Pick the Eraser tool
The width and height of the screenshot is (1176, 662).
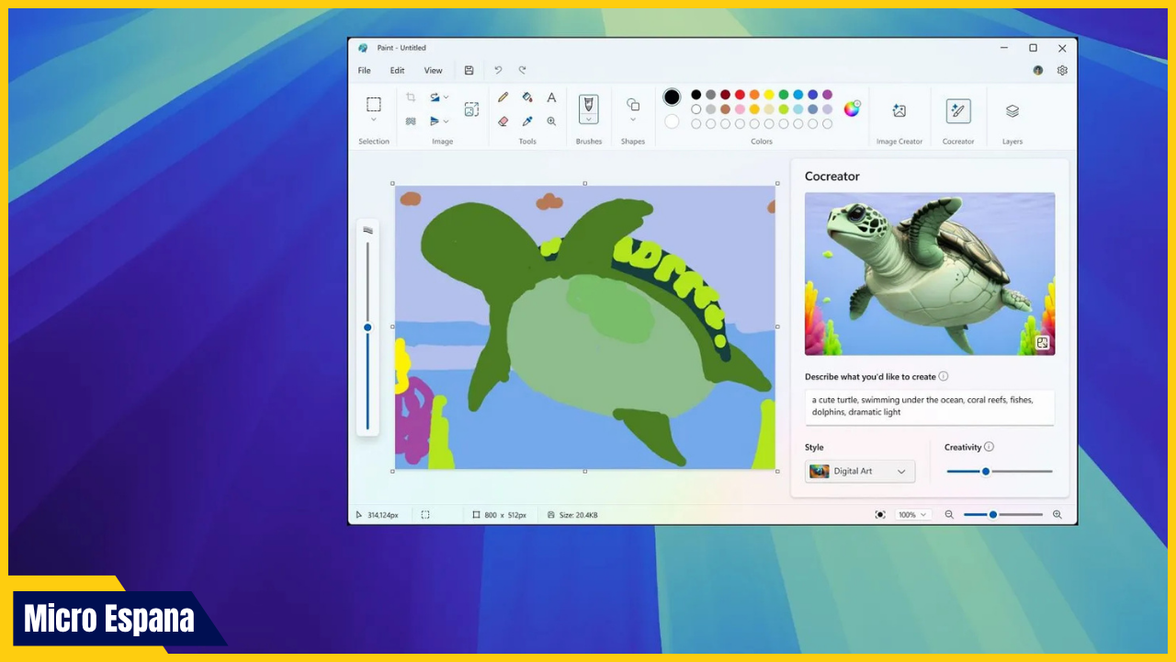[503, 121]
